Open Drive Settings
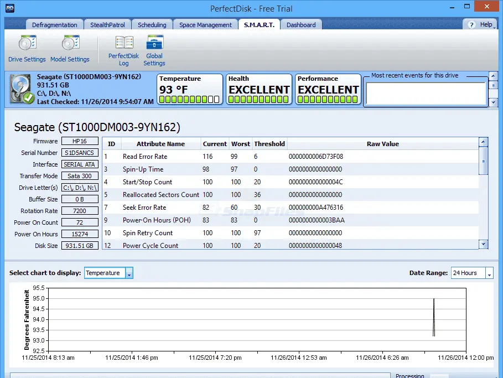The image size is (503, 378). [27, 49]
